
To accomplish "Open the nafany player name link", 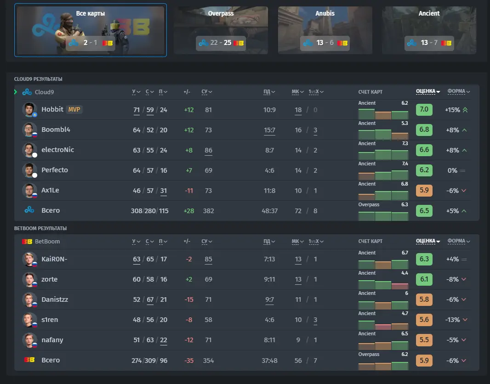I will [52, 339].
